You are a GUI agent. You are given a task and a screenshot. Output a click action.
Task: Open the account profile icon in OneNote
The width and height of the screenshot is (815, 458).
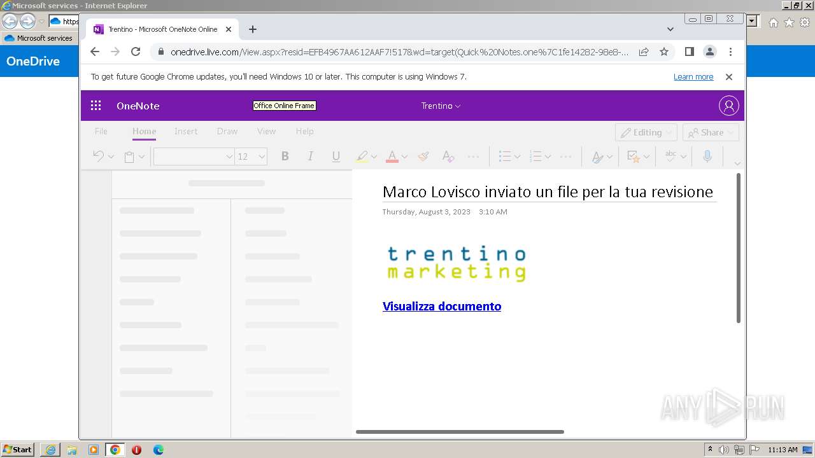pyautogui.click(x=729, y=106)
